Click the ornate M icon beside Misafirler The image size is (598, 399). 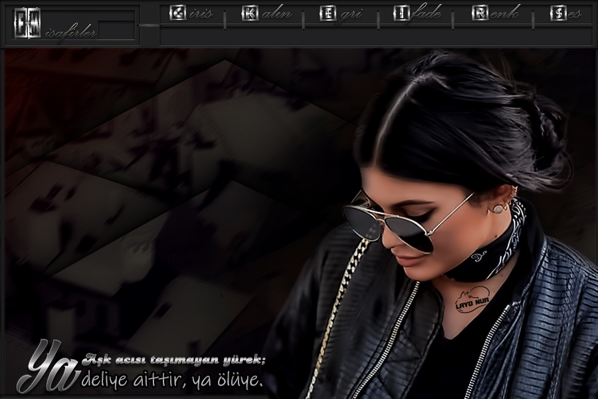[27, 23]
